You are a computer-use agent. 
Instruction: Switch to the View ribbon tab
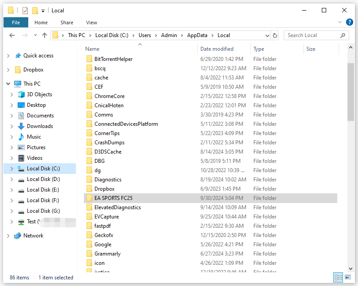[91, 23]
